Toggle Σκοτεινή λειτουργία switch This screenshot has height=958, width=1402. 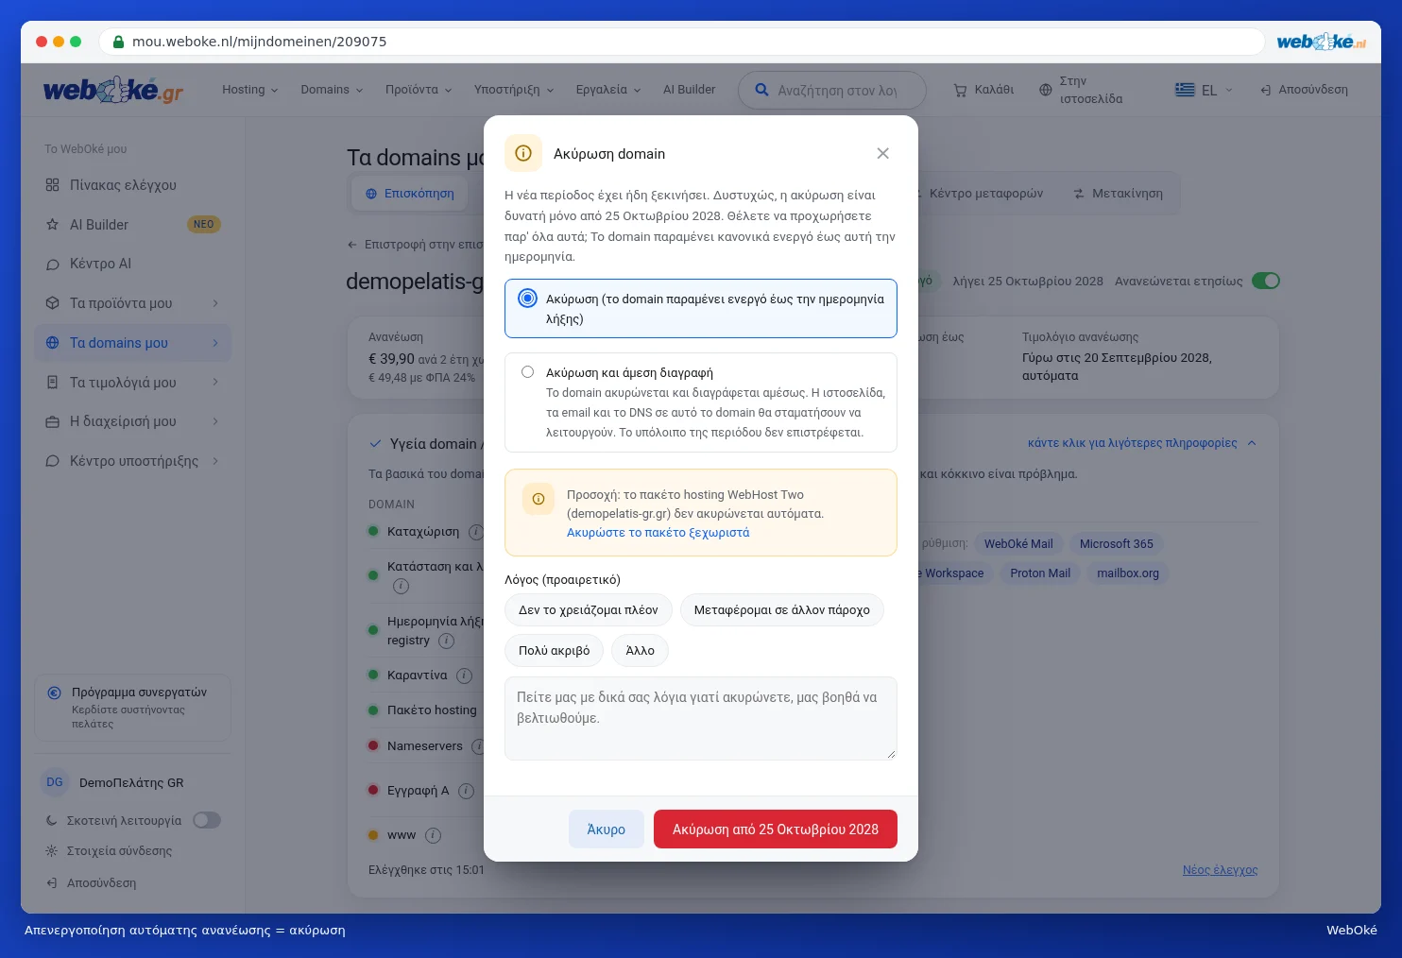[x=207, y=821]
